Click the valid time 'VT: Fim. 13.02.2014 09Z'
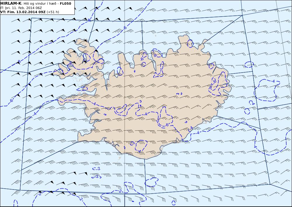This screenshot has width=292, height=207. click(23, 12)
